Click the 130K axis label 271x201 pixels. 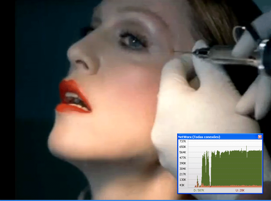point(183,180)
